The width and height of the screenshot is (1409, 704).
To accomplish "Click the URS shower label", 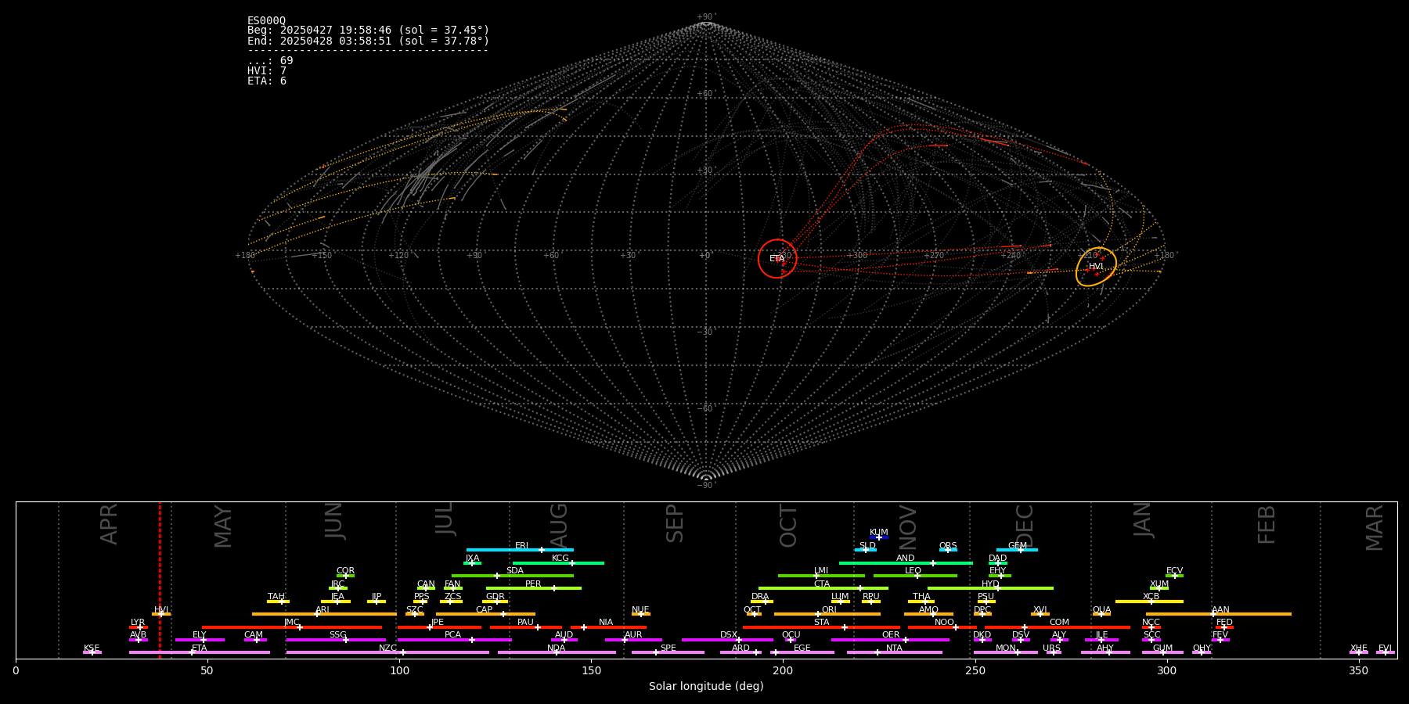I will [x=1051, y=648].
